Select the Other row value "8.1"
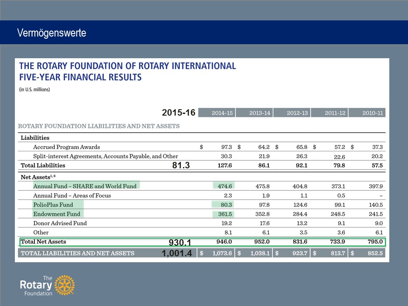Viewport: 408px width, 306px height. 228,232
